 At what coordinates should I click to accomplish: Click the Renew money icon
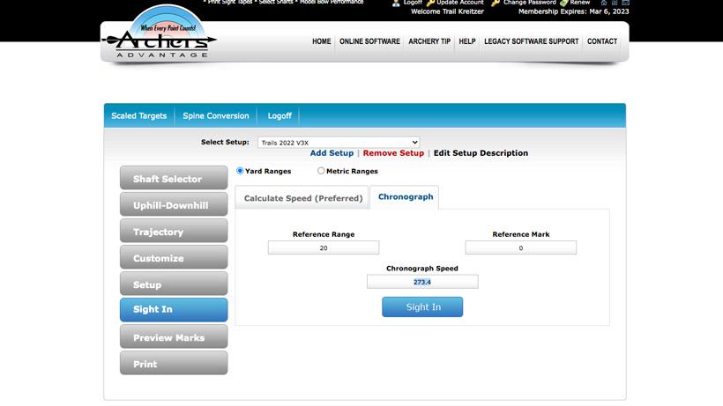pos(563,3)
